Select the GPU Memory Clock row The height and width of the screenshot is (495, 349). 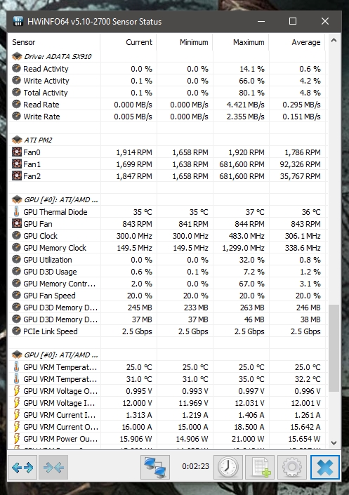click(166, 248)
